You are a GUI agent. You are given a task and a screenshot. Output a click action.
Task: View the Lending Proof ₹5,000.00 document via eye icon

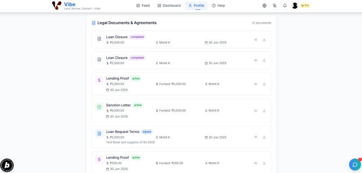(256, 84)
